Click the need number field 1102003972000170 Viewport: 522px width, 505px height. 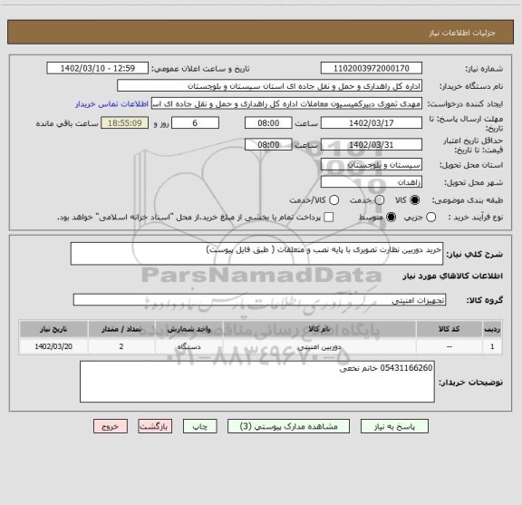372,68
